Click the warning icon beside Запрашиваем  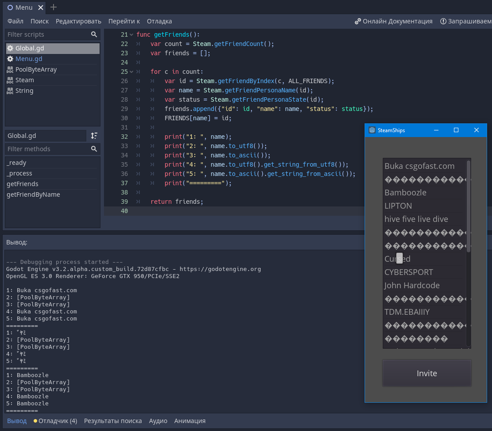(443, 21)
